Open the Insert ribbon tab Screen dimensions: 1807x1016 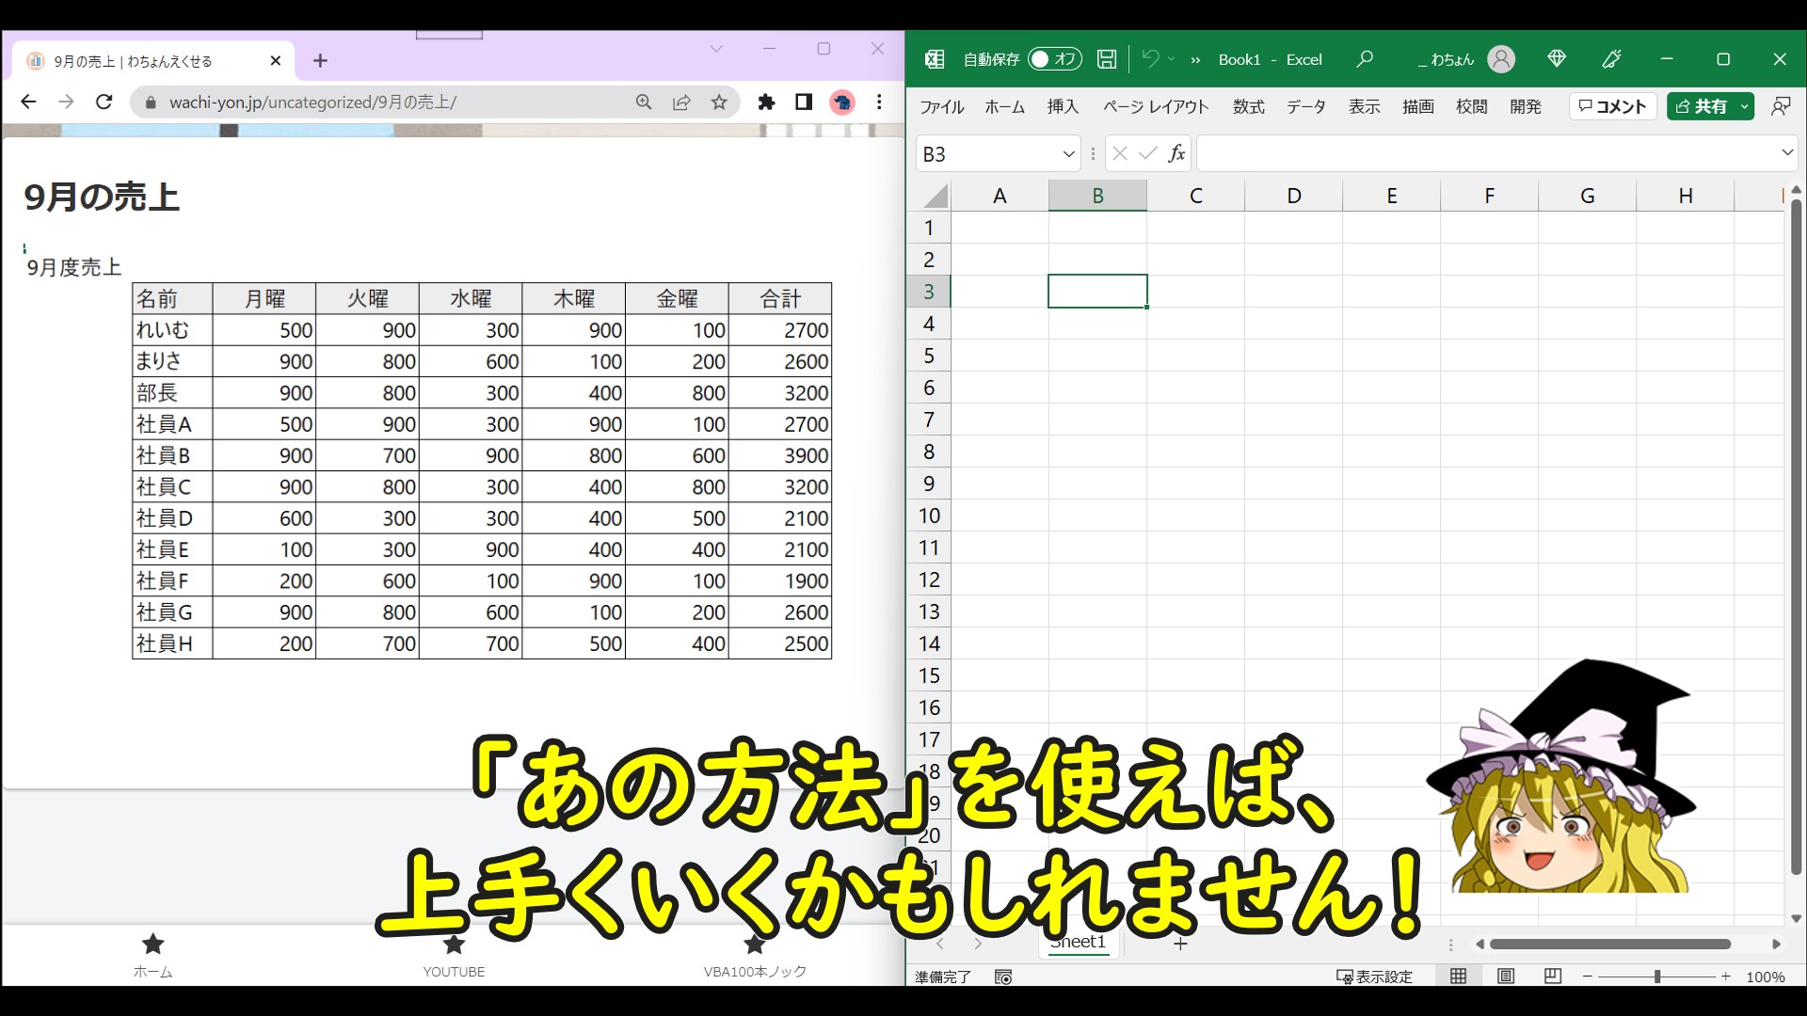click(1063, 107)
